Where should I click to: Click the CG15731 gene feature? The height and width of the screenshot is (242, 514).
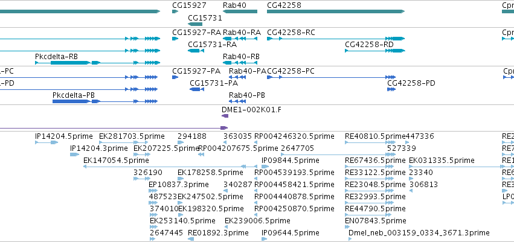(195, 24)
